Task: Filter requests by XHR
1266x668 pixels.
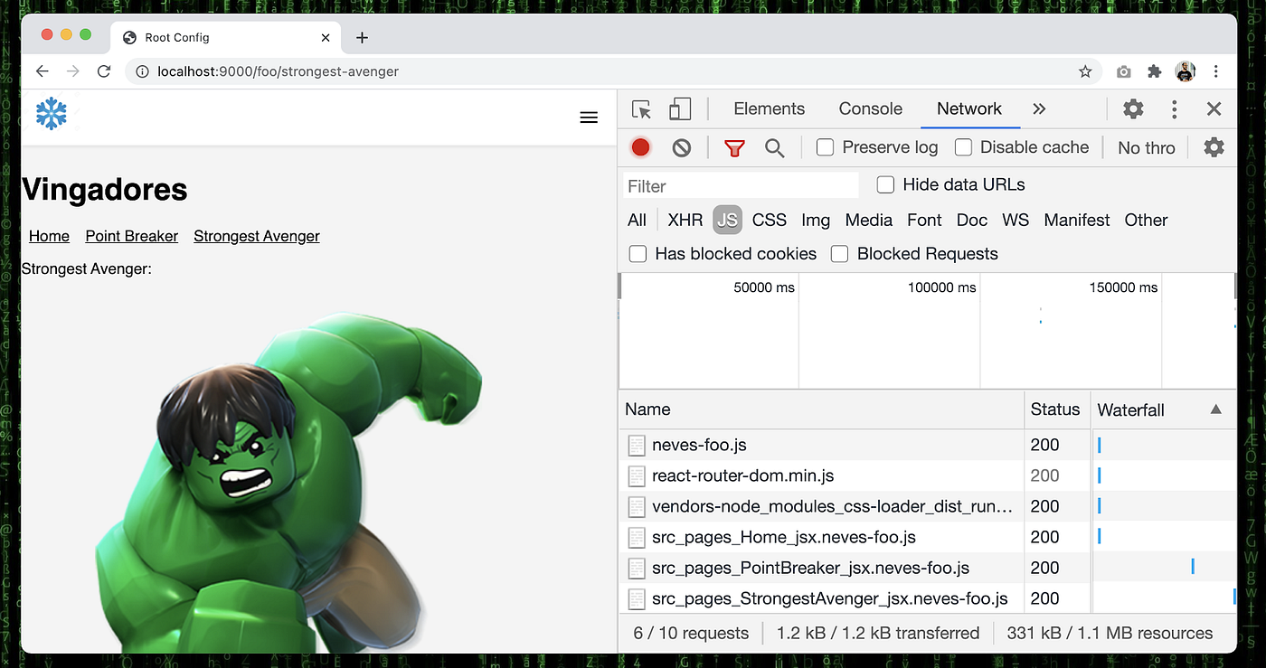Action: [x=685, y=220]
